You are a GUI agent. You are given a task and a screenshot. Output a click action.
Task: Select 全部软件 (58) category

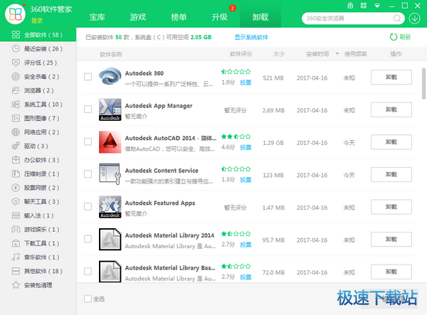[x=38, y=35]
